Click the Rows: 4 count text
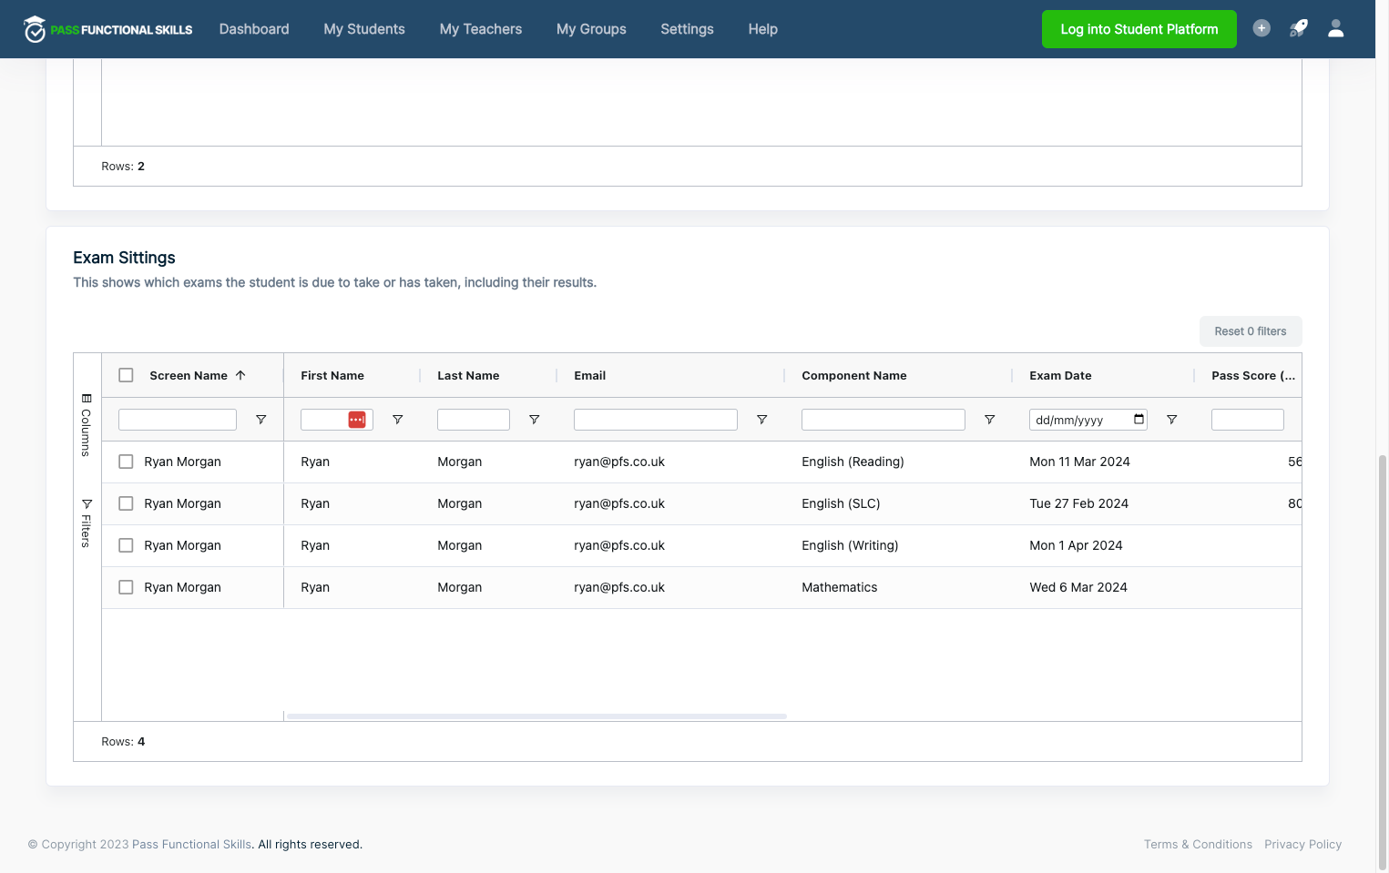This screenshot has height=873, width=1389. 123,742
